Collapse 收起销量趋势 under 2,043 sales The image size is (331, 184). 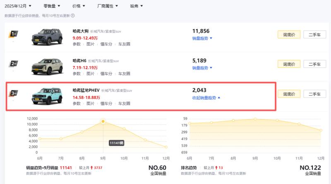(206, 98)
